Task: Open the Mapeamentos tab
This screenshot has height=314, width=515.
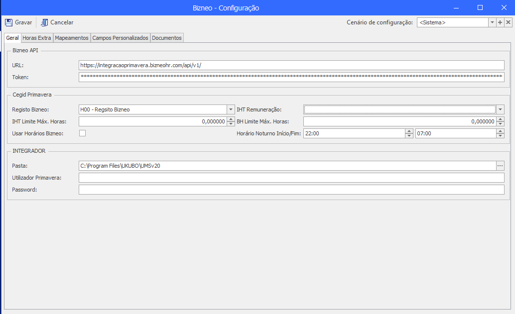Action: click(x=72, y=38)
